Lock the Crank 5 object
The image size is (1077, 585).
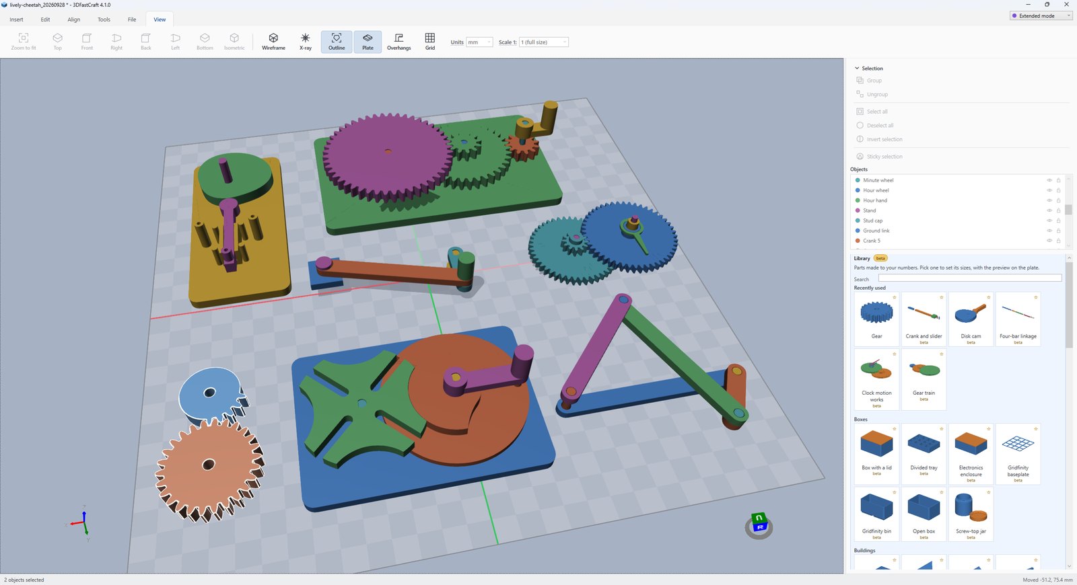click(x=1058, y=241)
